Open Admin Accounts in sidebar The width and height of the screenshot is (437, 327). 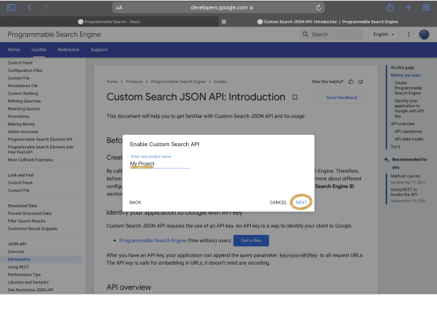pyautogui.click(x=23, y=132)
